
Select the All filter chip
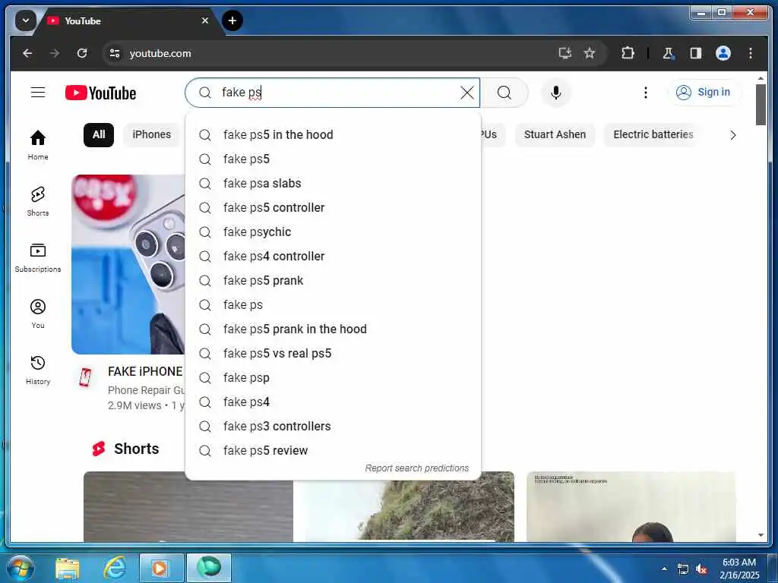tap(99, 135)
